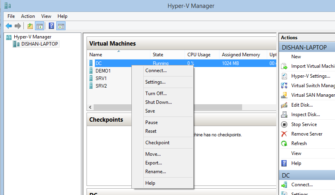Choose Settings... from the context menu

point(163,82)
